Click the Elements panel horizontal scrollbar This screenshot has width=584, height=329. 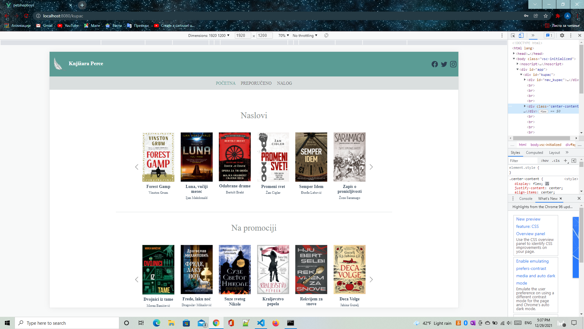click(541, 138)
